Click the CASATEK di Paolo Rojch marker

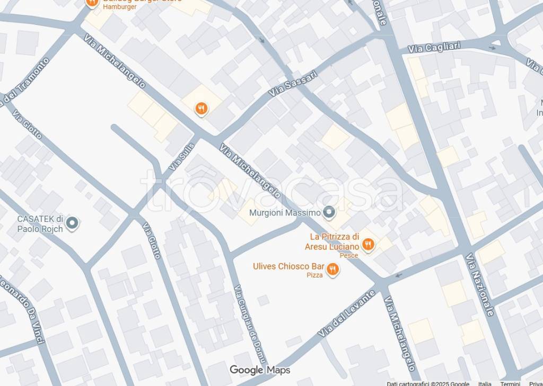(72, 223)
